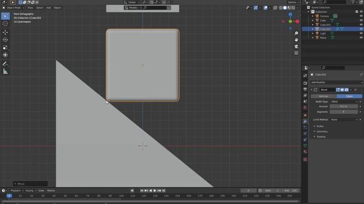Open the Object properties tab
The height and width of the screenshot is (204, 364).
[305, 115]
